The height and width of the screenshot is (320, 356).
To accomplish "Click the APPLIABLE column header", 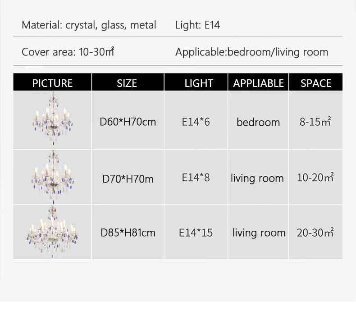I will [258, 82].
